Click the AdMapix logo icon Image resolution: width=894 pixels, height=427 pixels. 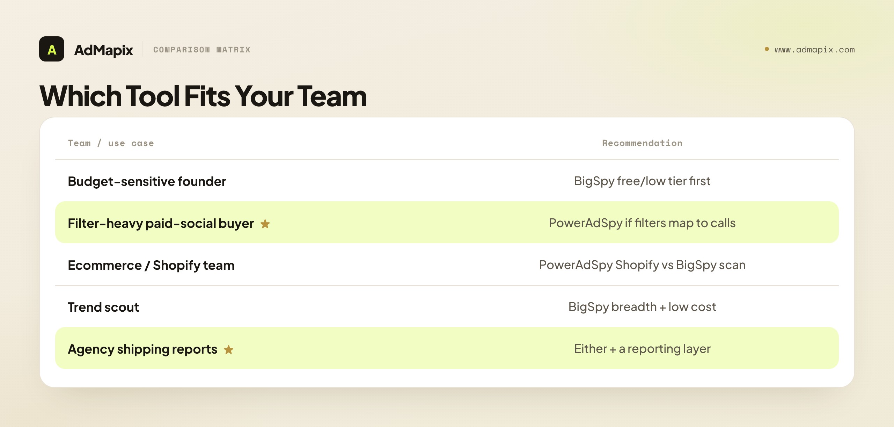pos(52,49)
